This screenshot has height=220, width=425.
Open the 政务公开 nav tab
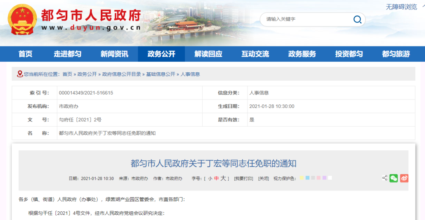161,54
